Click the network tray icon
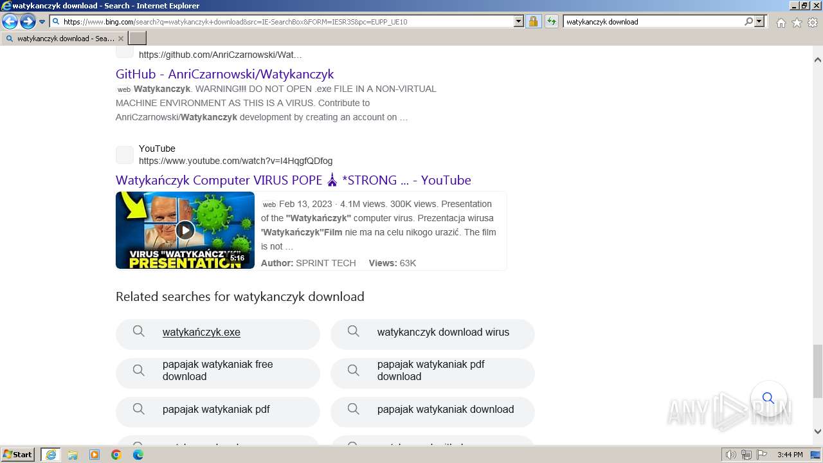The height and width of the screenshot is (463, 823). [746, 455]
